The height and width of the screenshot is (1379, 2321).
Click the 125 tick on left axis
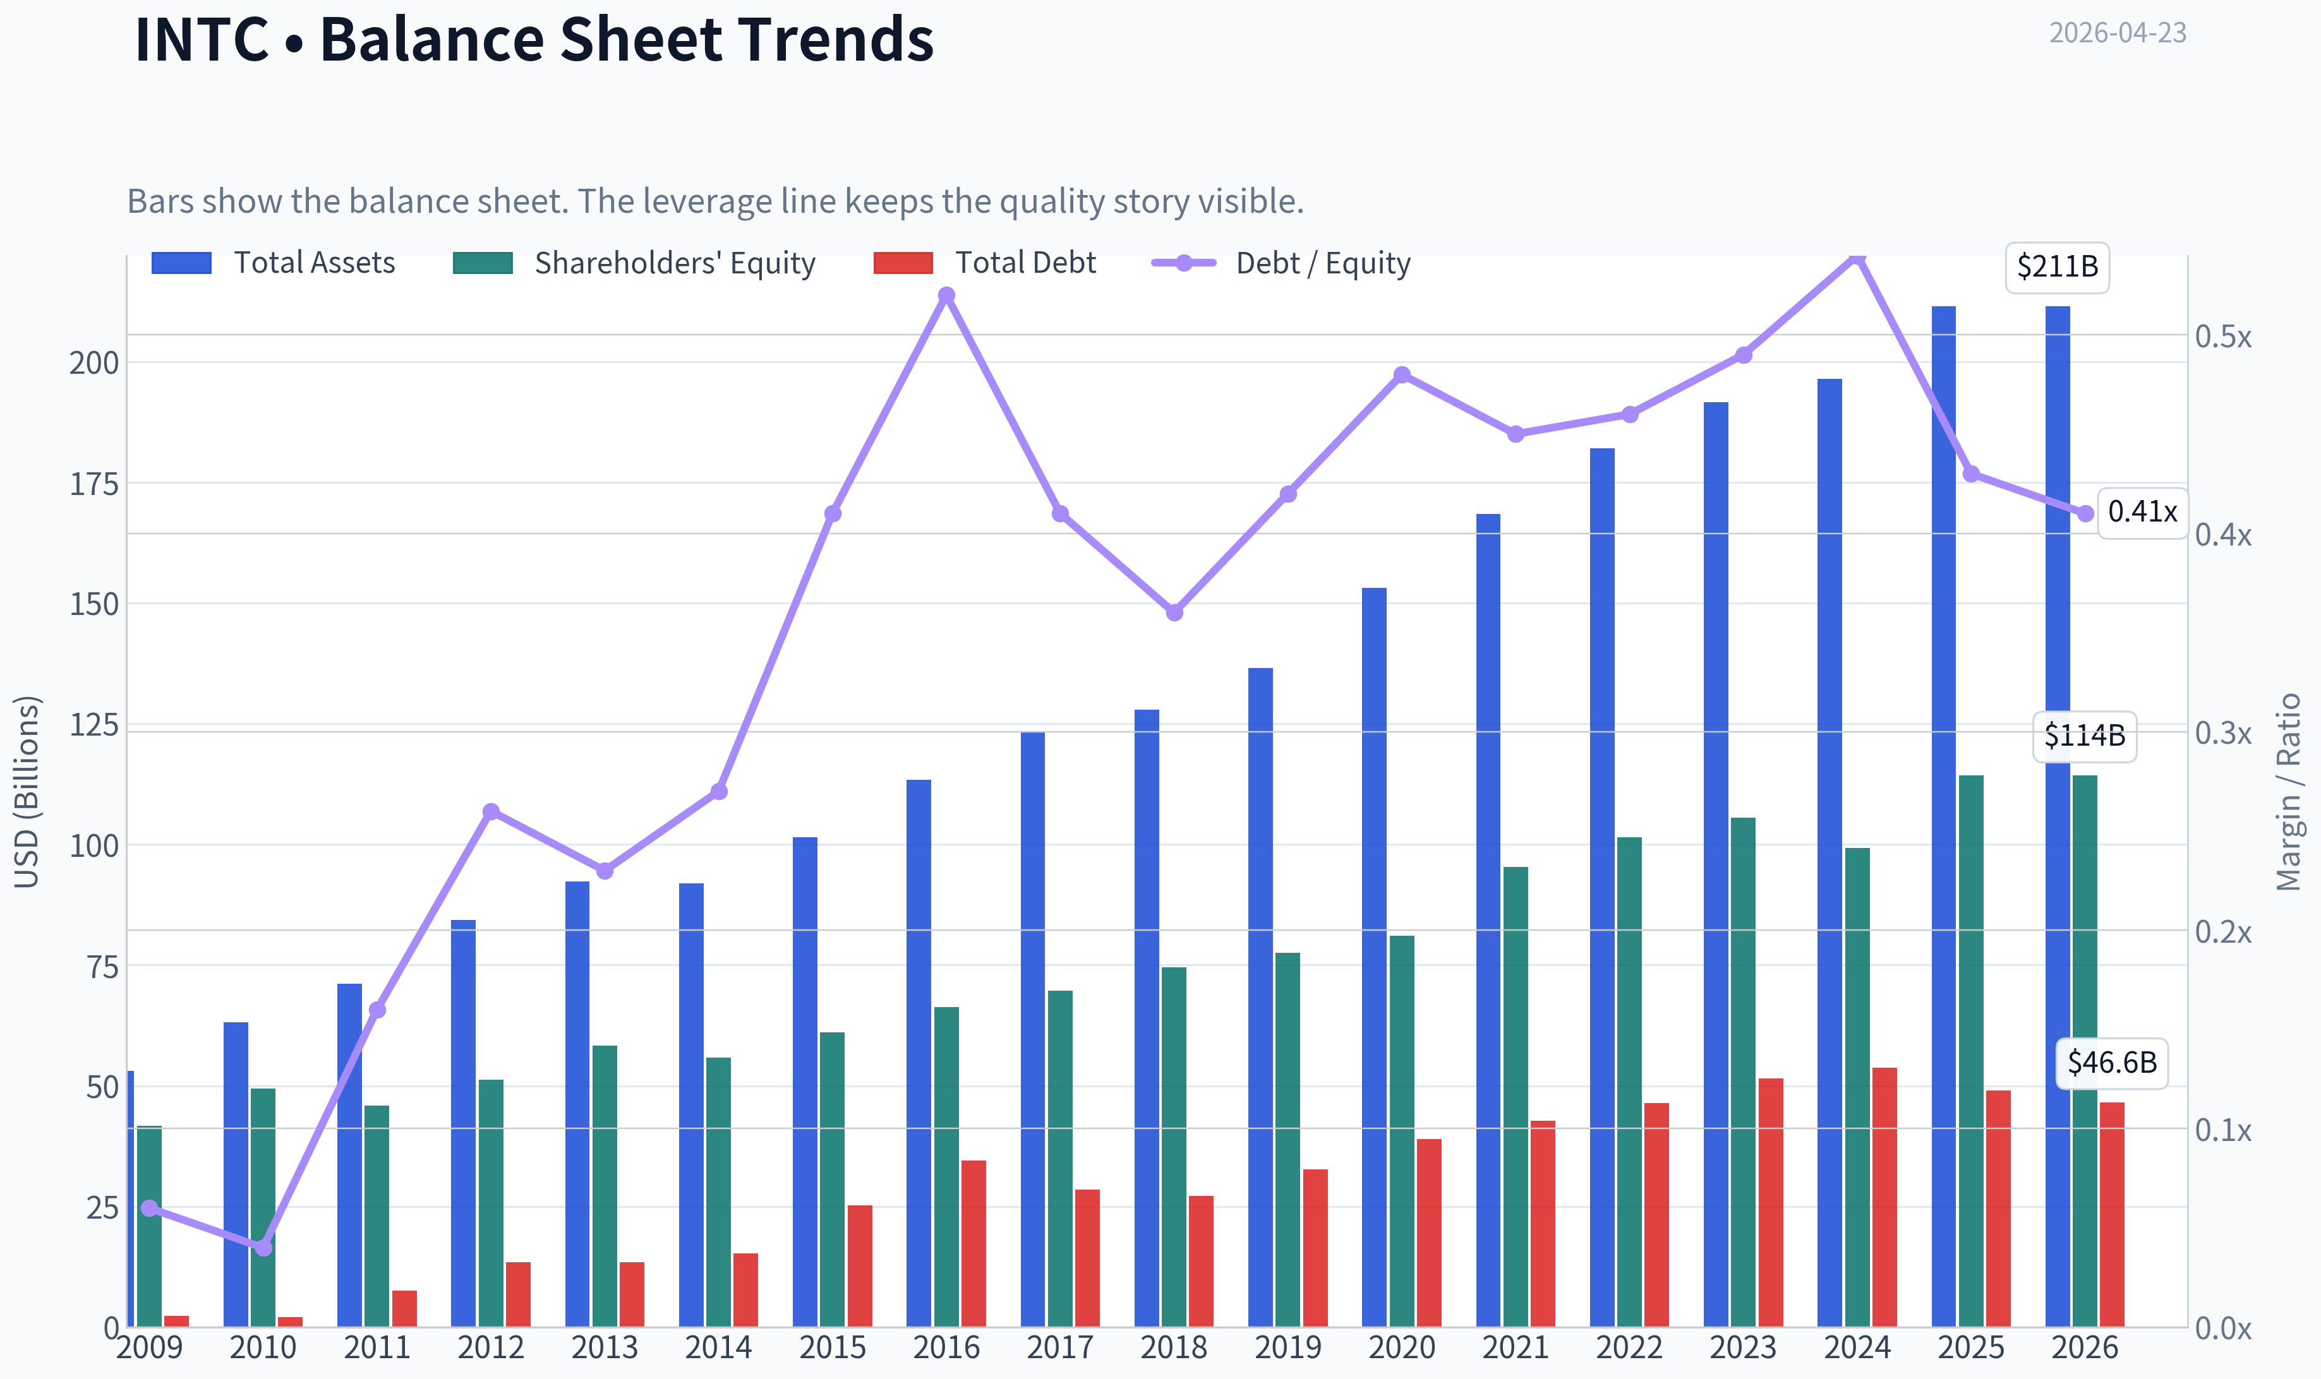(x=94, y=725)
